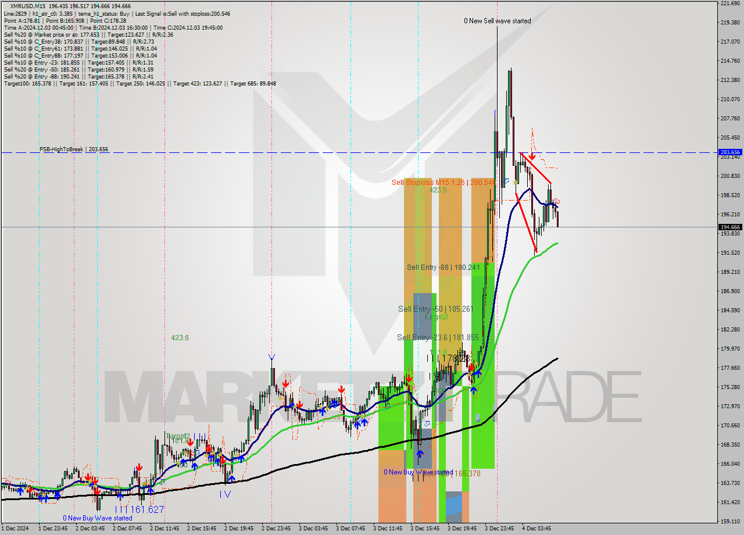Image resolution: width=744 pixels, height=535 pixels.
Task: Click the 212.380 price axis value
Action: [730, 80]
